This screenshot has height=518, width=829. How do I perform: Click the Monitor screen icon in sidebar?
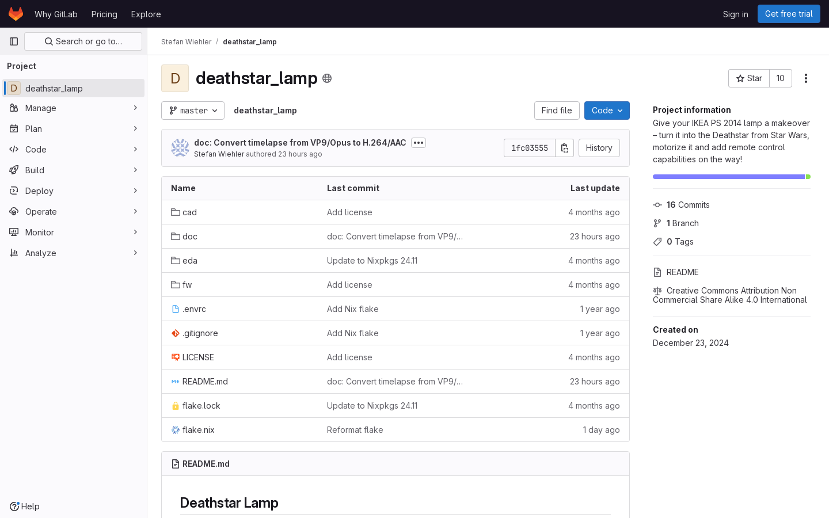click(x=14, y=233)
